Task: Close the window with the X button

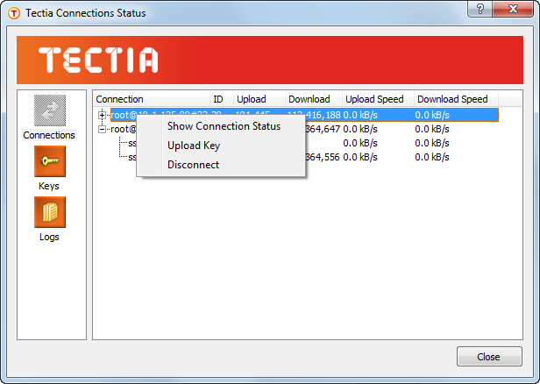Action: click(513, 9)
